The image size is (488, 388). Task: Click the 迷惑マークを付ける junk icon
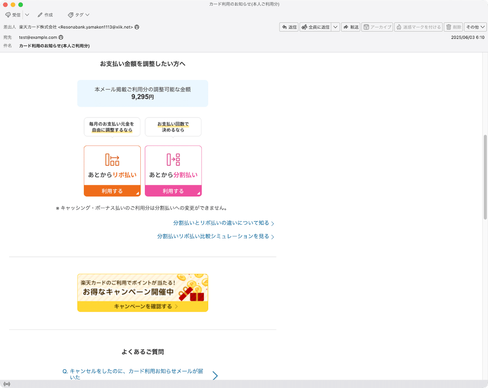[418, 27]
